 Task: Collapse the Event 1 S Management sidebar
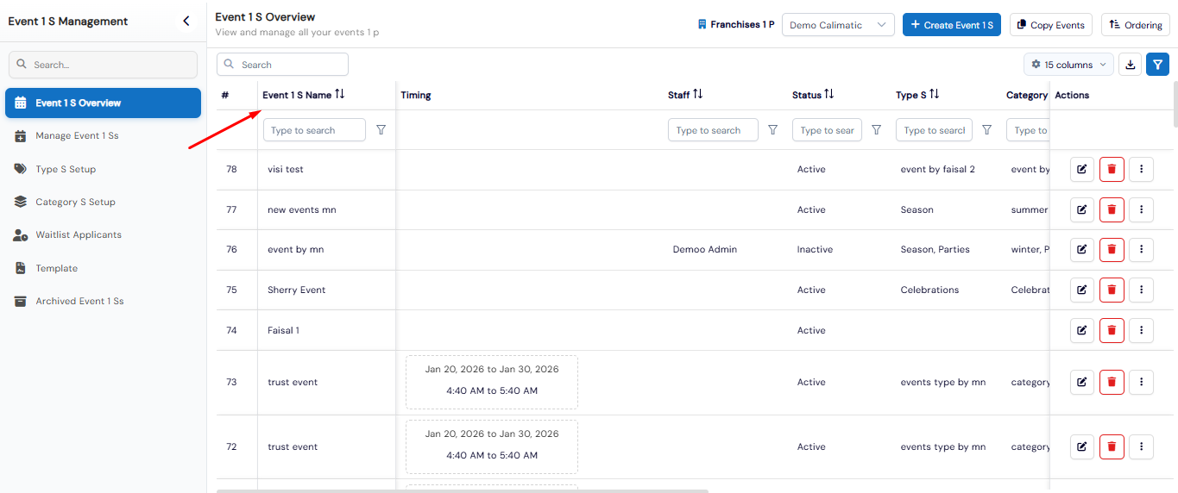coord(186,22)
